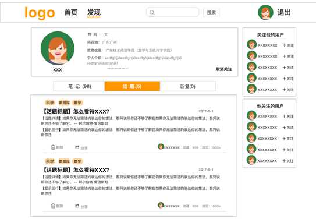
Task: Click last user avatar under 他关注的用户
Action: [251, 160]
